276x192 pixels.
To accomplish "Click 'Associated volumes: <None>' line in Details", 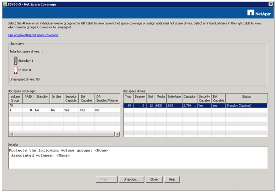I will (41, 155).
